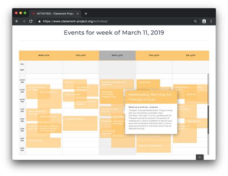Close the ACTIVITIES – Claremont Project tab
Screen dimensions: 228x176
pyautogui.click(x=77, y=13)
